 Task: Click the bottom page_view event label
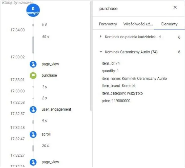50,162
